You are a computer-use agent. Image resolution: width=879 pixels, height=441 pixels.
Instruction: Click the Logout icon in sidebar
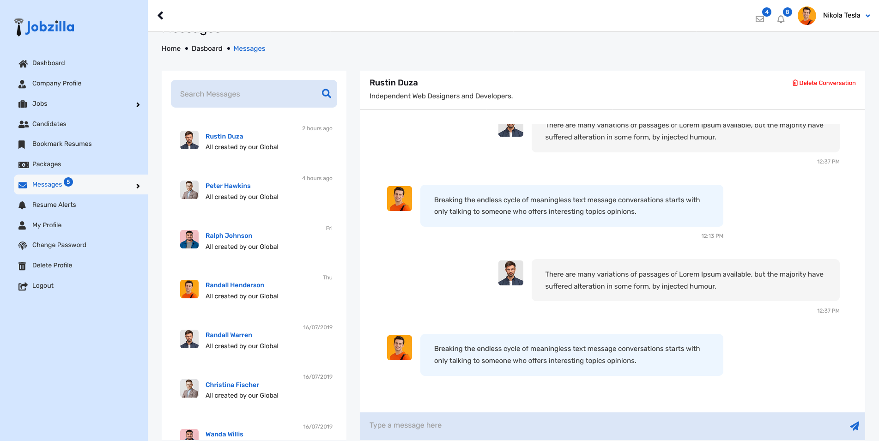[23, 286]
